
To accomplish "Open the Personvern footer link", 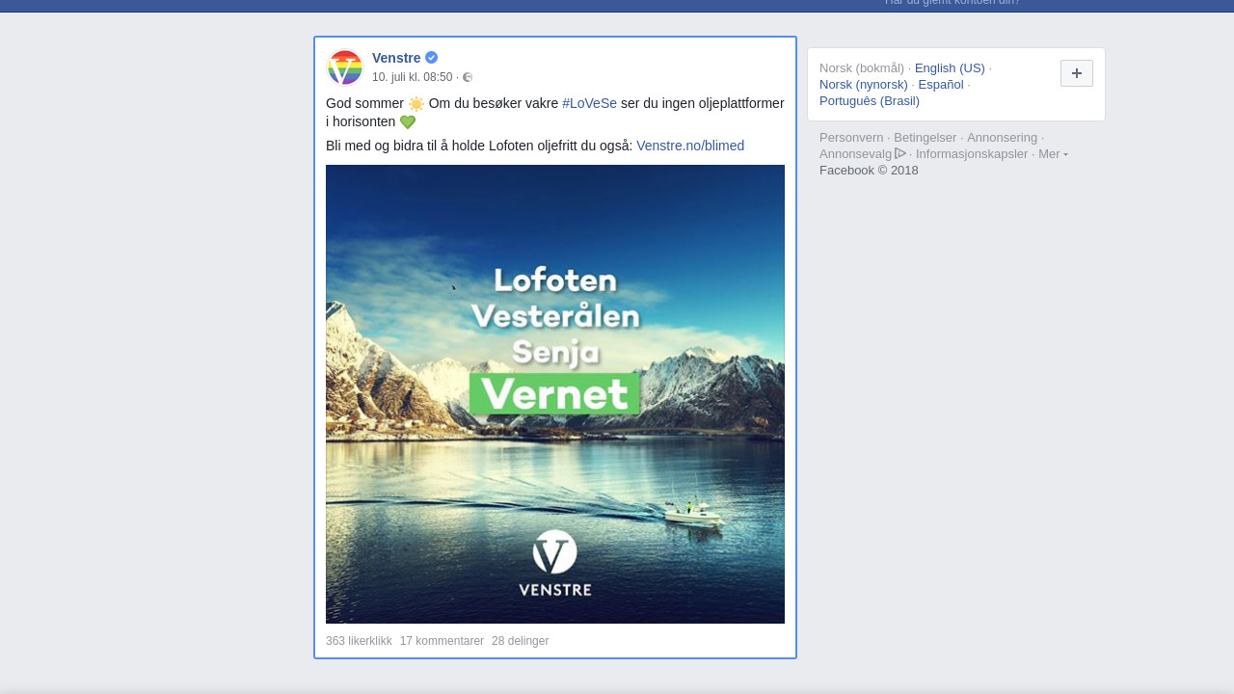I will coord(851,137).
